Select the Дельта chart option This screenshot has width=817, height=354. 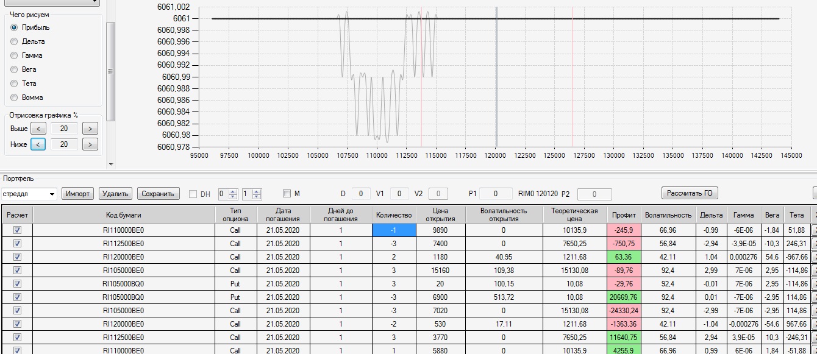pos(14,41)
